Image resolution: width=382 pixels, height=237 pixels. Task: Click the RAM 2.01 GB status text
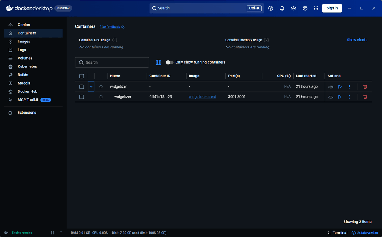(x=81, y=233)
